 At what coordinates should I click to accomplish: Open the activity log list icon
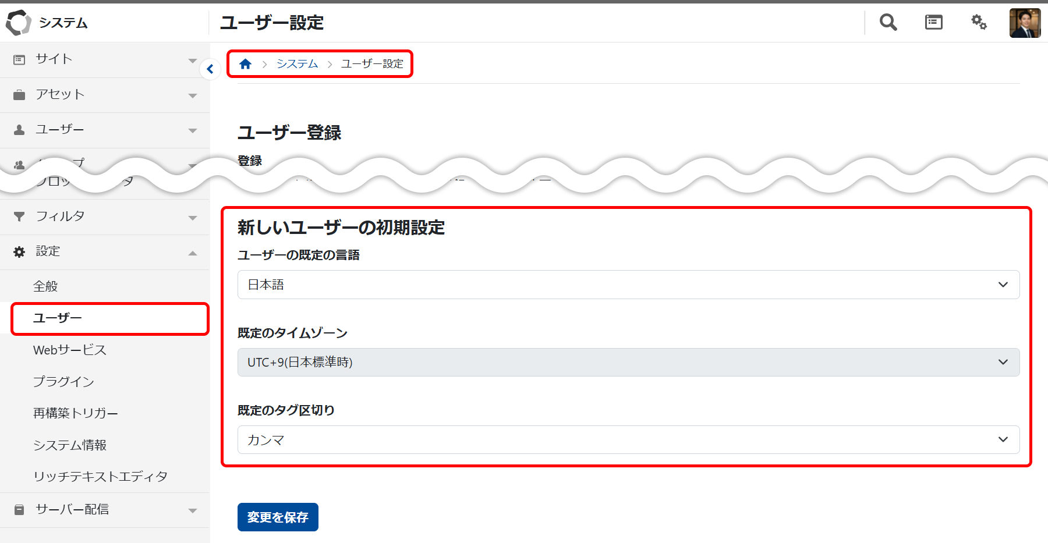click(x=933, y=23)
